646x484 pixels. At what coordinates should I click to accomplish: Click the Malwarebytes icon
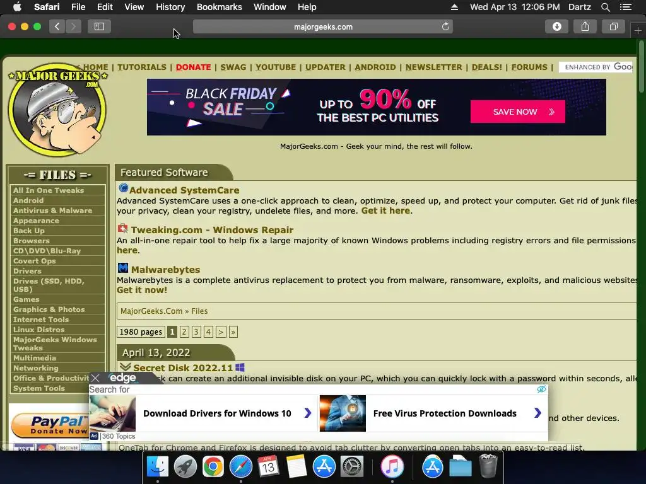pos(123,268)
